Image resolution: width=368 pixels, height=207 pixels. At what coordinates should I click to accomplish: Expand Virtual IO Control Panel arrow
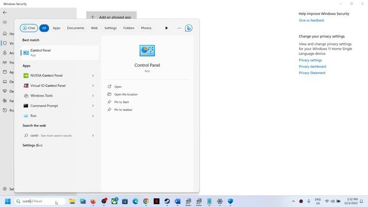click(93, 86)
